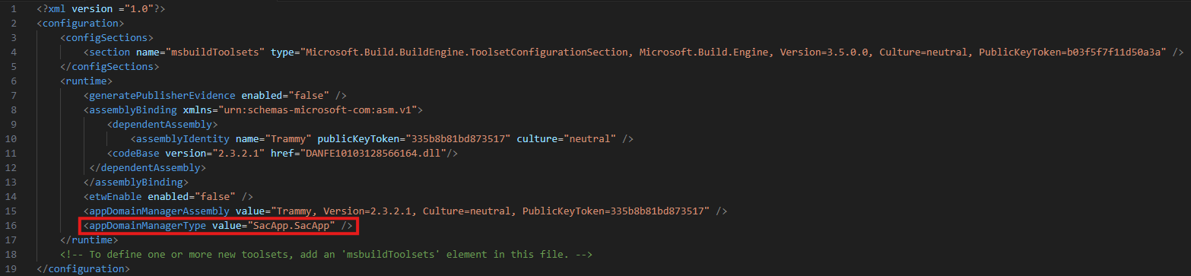Click the configSections opening tag
The width and height of the screenshot is (1191, 276).
pyautogui.click(x=108, y=37)
